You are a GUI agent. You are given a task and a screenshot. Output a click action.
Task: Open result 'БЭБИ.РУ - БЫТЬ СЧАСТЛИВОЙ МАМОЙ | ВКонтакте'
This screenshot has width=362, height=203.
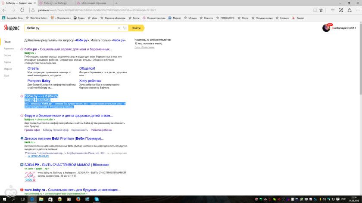tap(67, 165)
